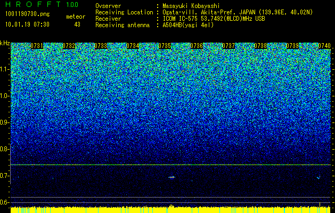Click the 0731 time marker
This screenshot has height=213, width=335.
37,46
